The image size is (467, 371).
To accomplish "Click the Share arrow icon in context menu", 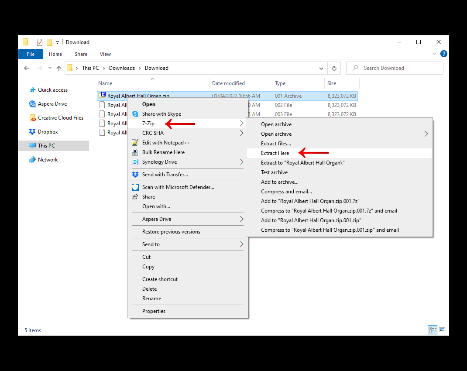I will [135, 196].
